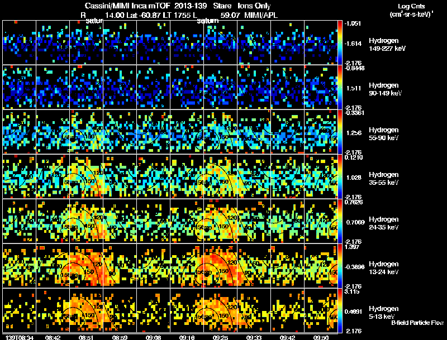Screen dimensions: 447x340
Task: Click the 1.511 colorbar value
Action: pos(354,88)
